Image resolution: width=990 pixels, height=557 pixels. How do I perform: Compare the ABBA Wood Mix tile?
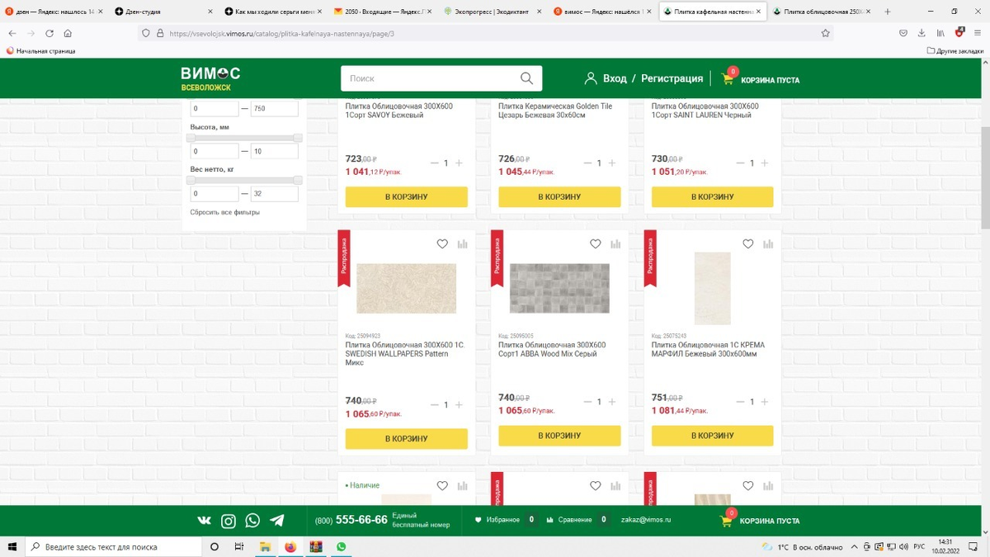(x=615, y=244)
